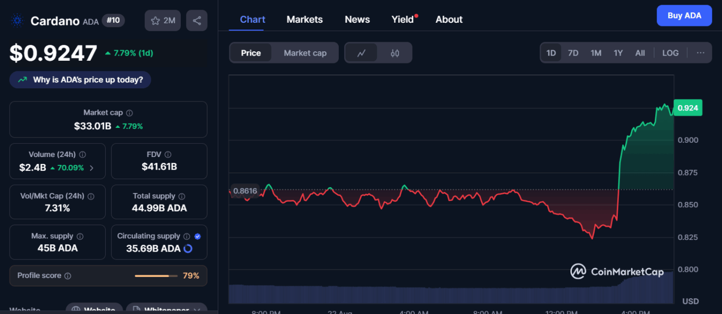Screen dimensions: 722x314
Task: Click the Cardano logo icon
Action: coord(18,21)
